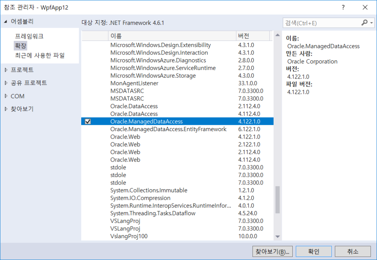Click the highlighted Oracle.ManagedDataAccess name
Viewport: 377px width, 260px height.
pos(146,121)
